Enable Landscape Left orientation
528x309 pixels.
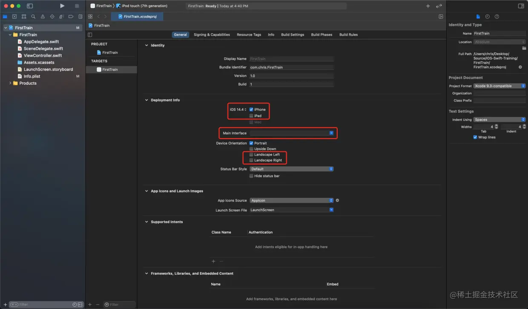pos(251,155)
